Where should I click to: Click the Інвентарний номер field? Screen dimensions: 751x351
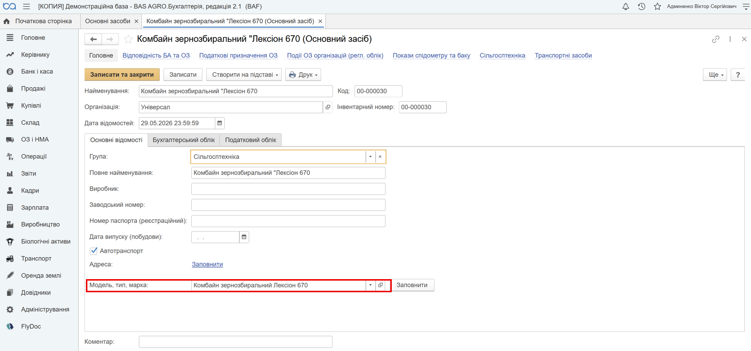422,107
